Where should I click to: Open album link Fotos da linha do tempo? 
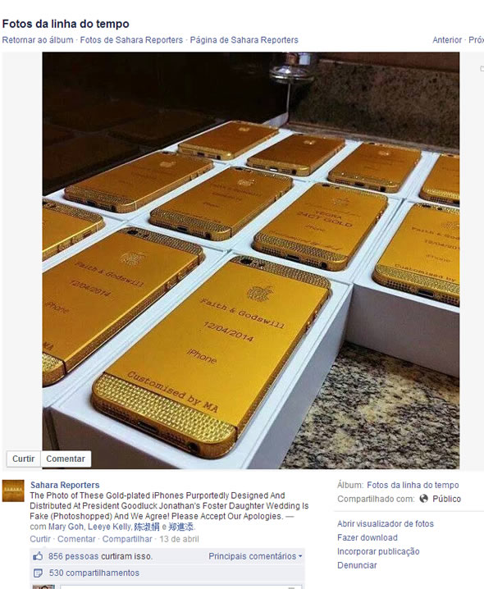tap(413, 485)
